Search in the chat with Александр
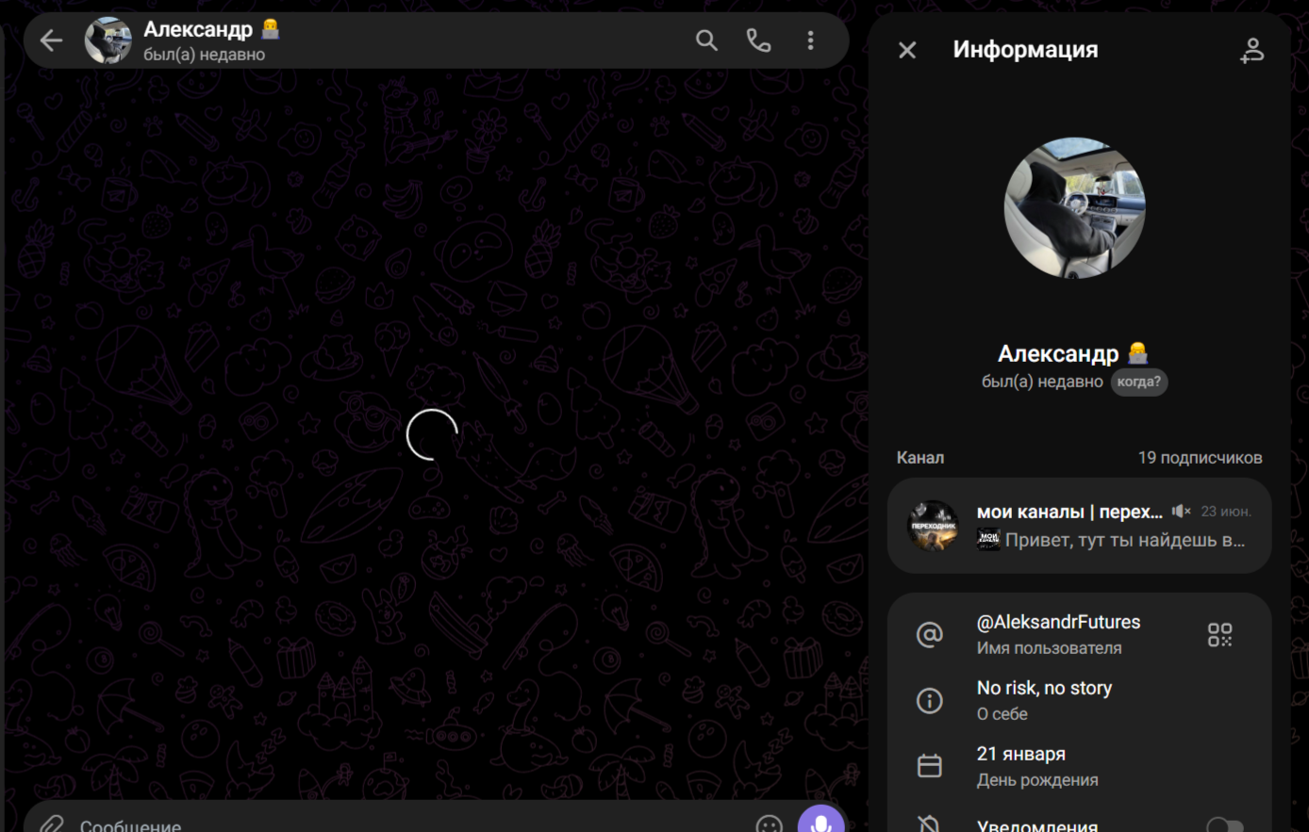 pyautogui.click(x=706, y=41)
